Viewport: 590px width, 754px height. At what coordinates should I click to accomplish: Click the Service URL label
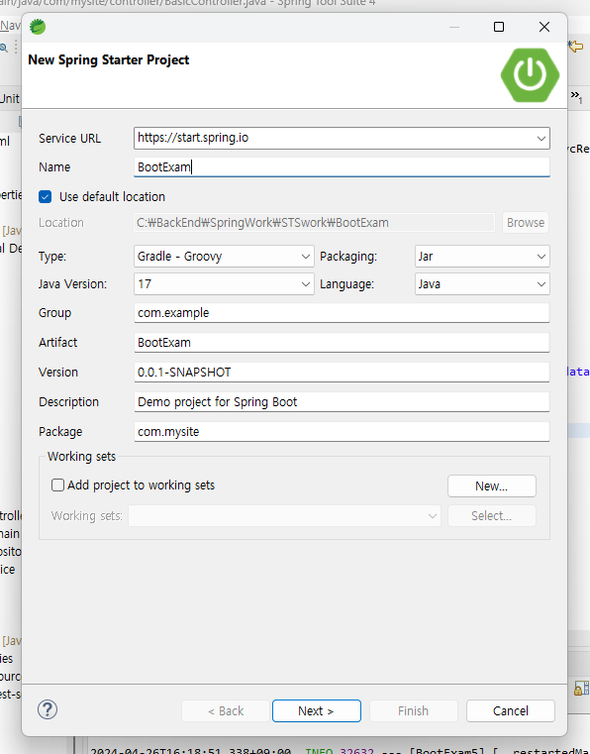pyautogui.click(x=69, y=139)
